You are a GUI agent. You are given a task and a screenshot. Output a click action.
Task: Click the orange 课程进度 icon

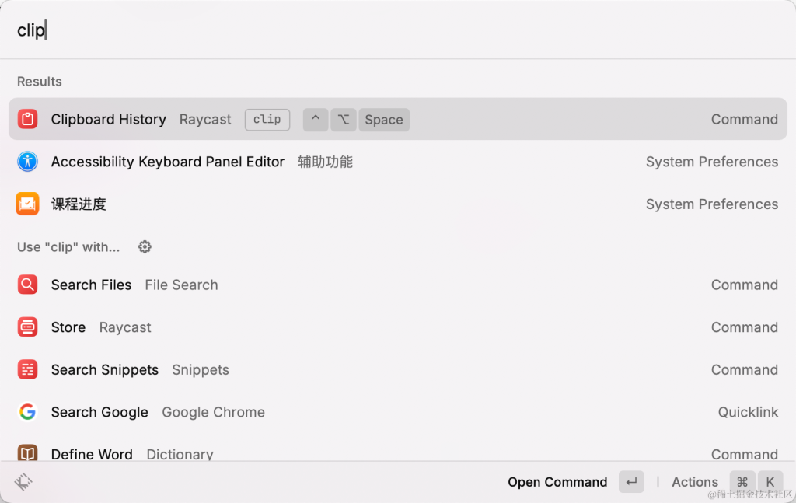(x=27, y=204)
